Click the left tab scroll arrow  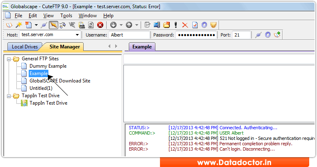click(109, 46)
